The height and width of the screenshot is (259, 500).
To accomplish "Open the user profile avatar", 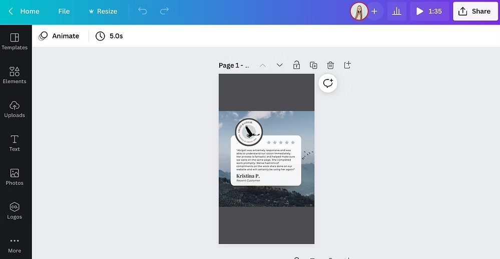I will click(359, 11).
